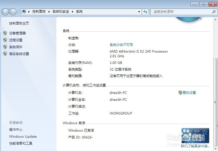Expand arrow before 系统 breadcrumb
Viewport: 218px width, 152px height.
click(x=73, y=12)
